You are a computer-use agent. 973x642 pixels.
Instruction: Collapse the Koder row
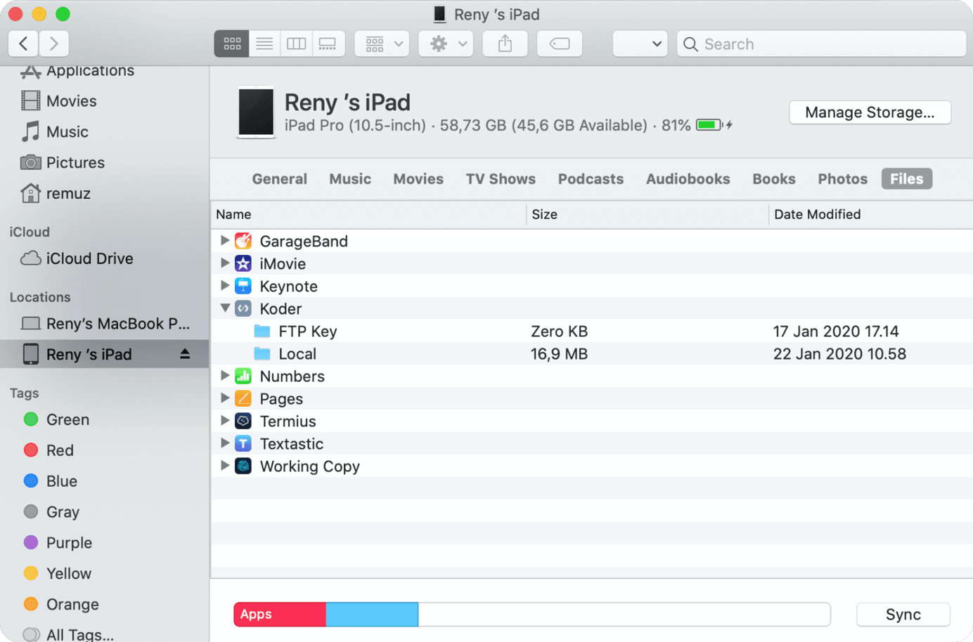click(x=225, y=308)
